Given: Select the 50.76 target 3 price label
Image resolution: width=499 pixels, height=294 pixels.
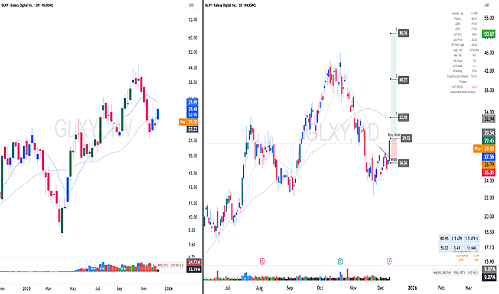Looking at the screenshot, I should (x=403, y=33).
